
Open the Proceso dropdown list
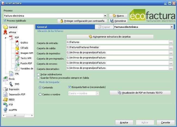(105, 16)
